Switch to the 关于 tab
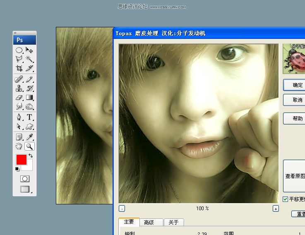 coord(174,222)
